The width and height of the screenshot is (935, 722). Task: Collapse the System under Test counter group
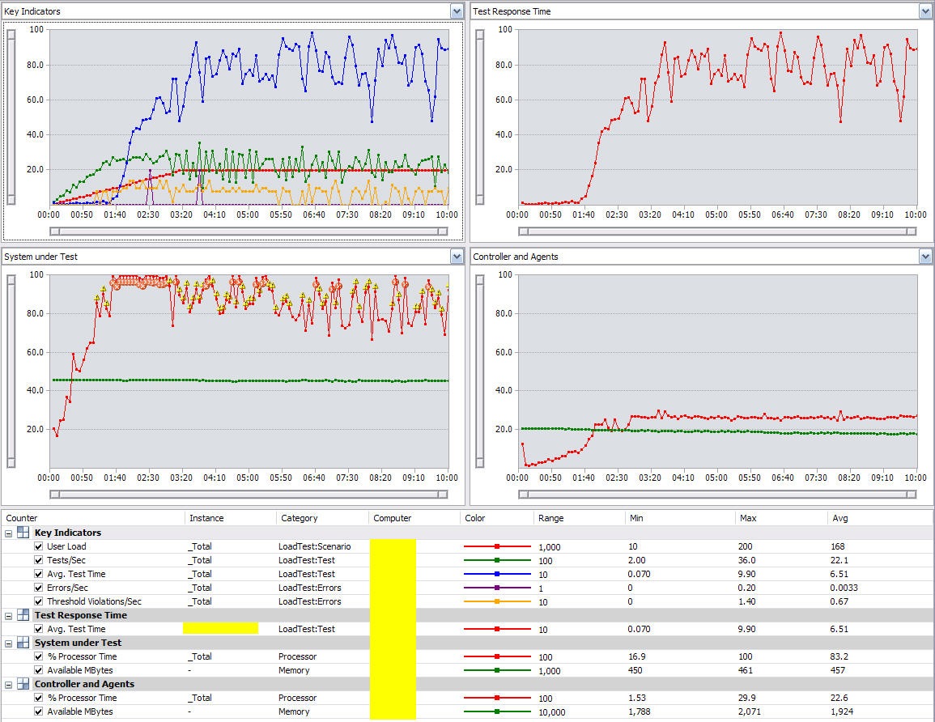point(8,643)
